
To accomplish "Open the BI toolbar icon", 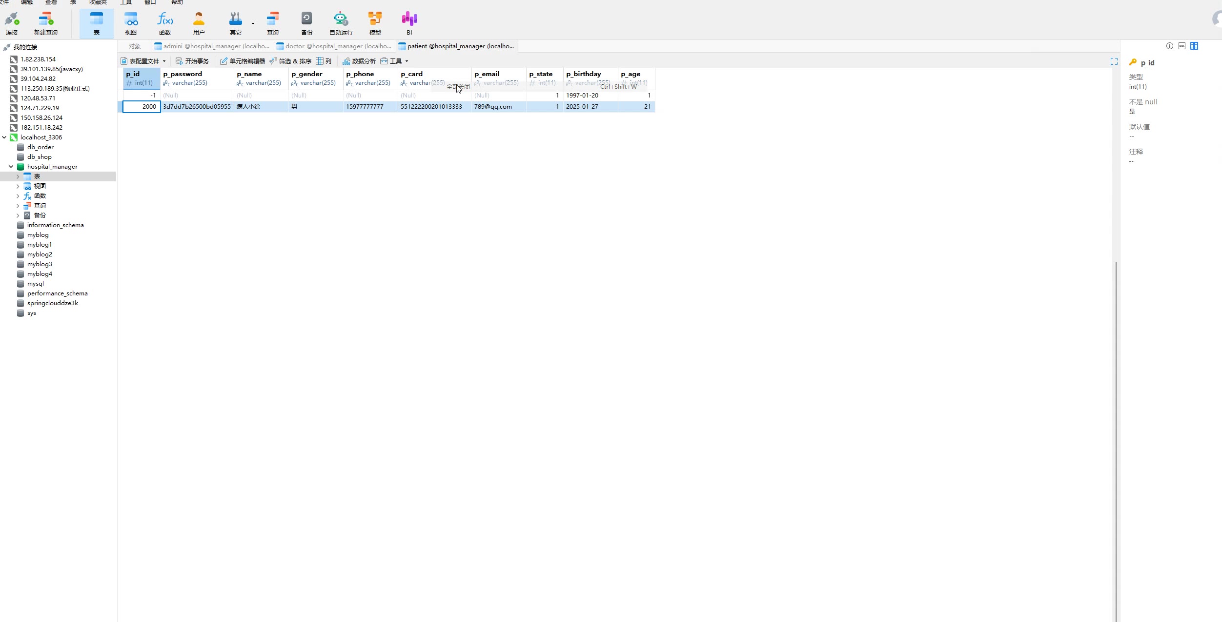I will [x=409, y=23].
